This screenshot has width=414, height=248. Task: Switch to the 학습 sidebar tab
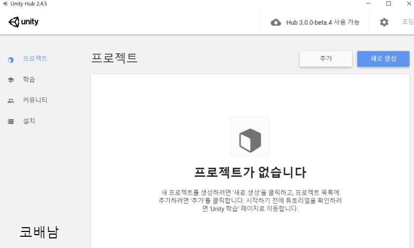[x=29, y=79]
